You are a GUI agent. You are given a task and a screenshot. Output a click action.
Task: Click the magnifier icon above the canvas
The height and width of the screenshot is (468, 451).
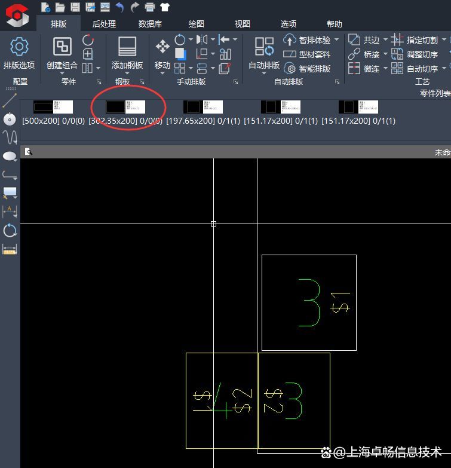click(x=28, y=152)
